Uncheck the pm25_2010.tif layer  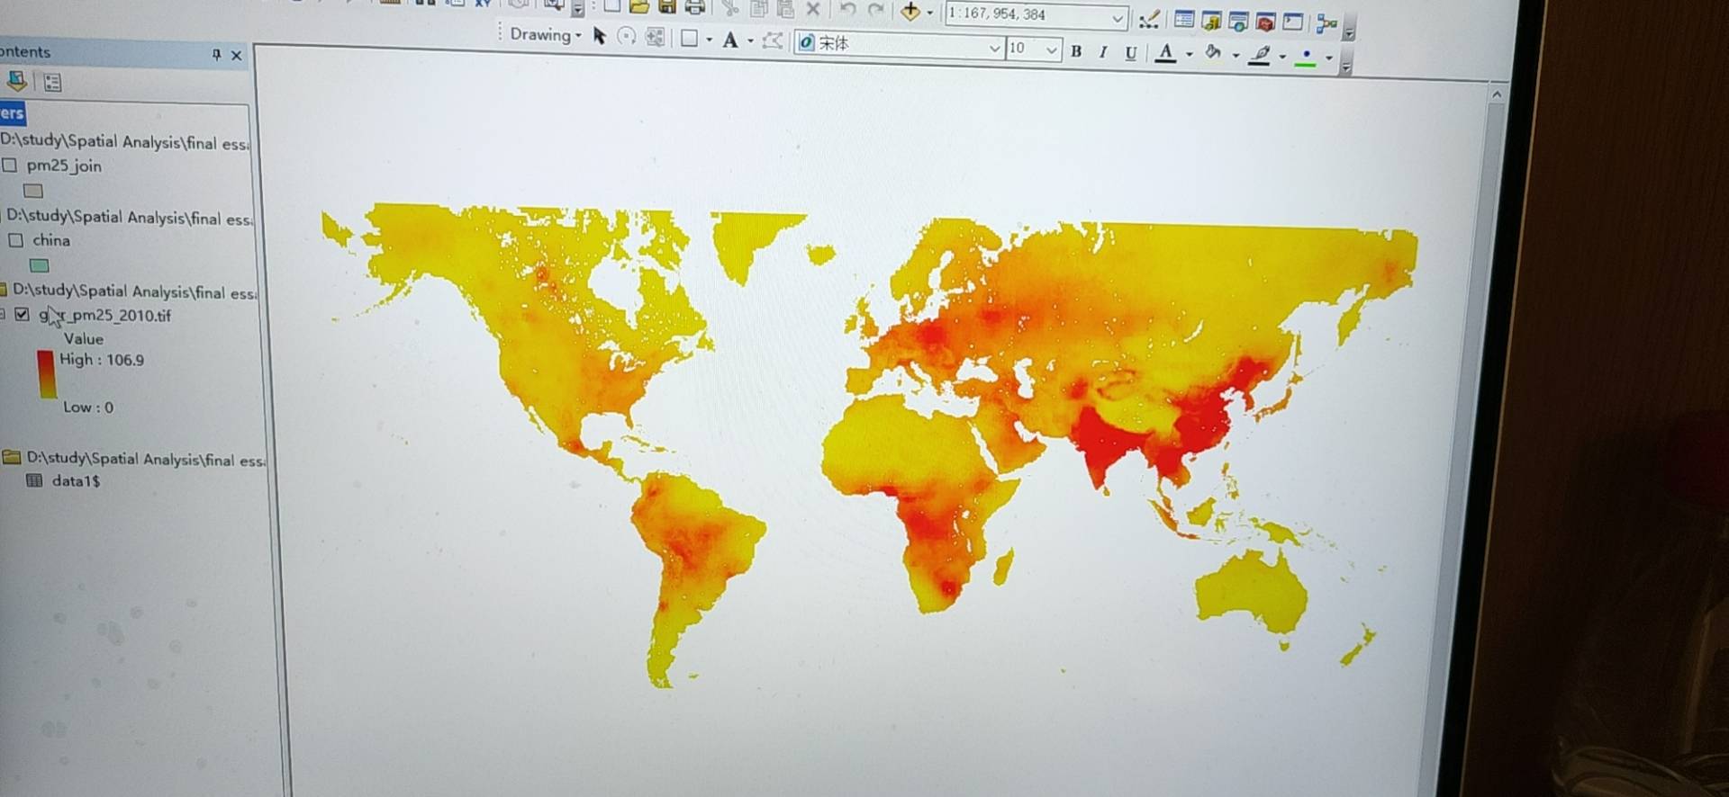[22, 314]
